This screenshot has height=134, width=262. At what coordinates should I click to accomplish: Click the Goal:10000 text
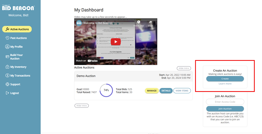click(x=83, y=89)
